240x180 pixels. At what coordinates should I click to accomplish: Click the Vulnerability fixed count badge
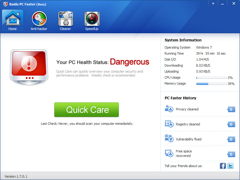click(231, 139)
